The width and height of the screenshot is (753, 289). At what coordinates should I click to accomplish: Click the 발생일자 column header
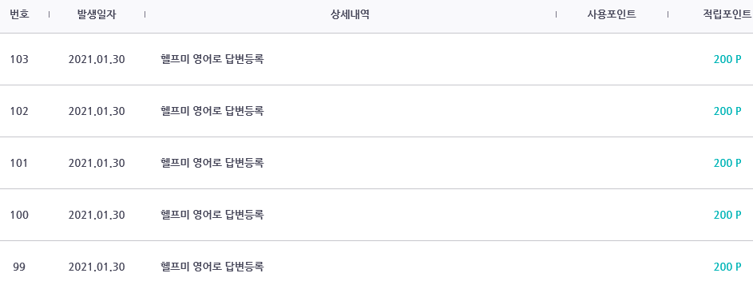click(x=97, y=15)
